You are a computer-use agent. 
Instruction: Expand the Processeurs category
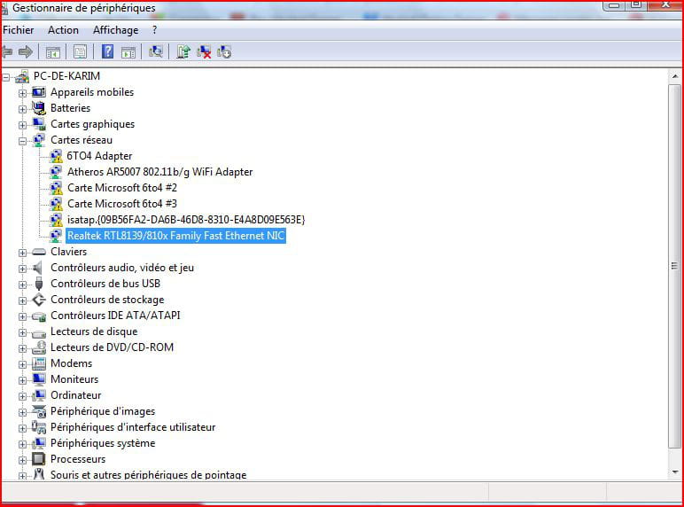click(22, 459)
